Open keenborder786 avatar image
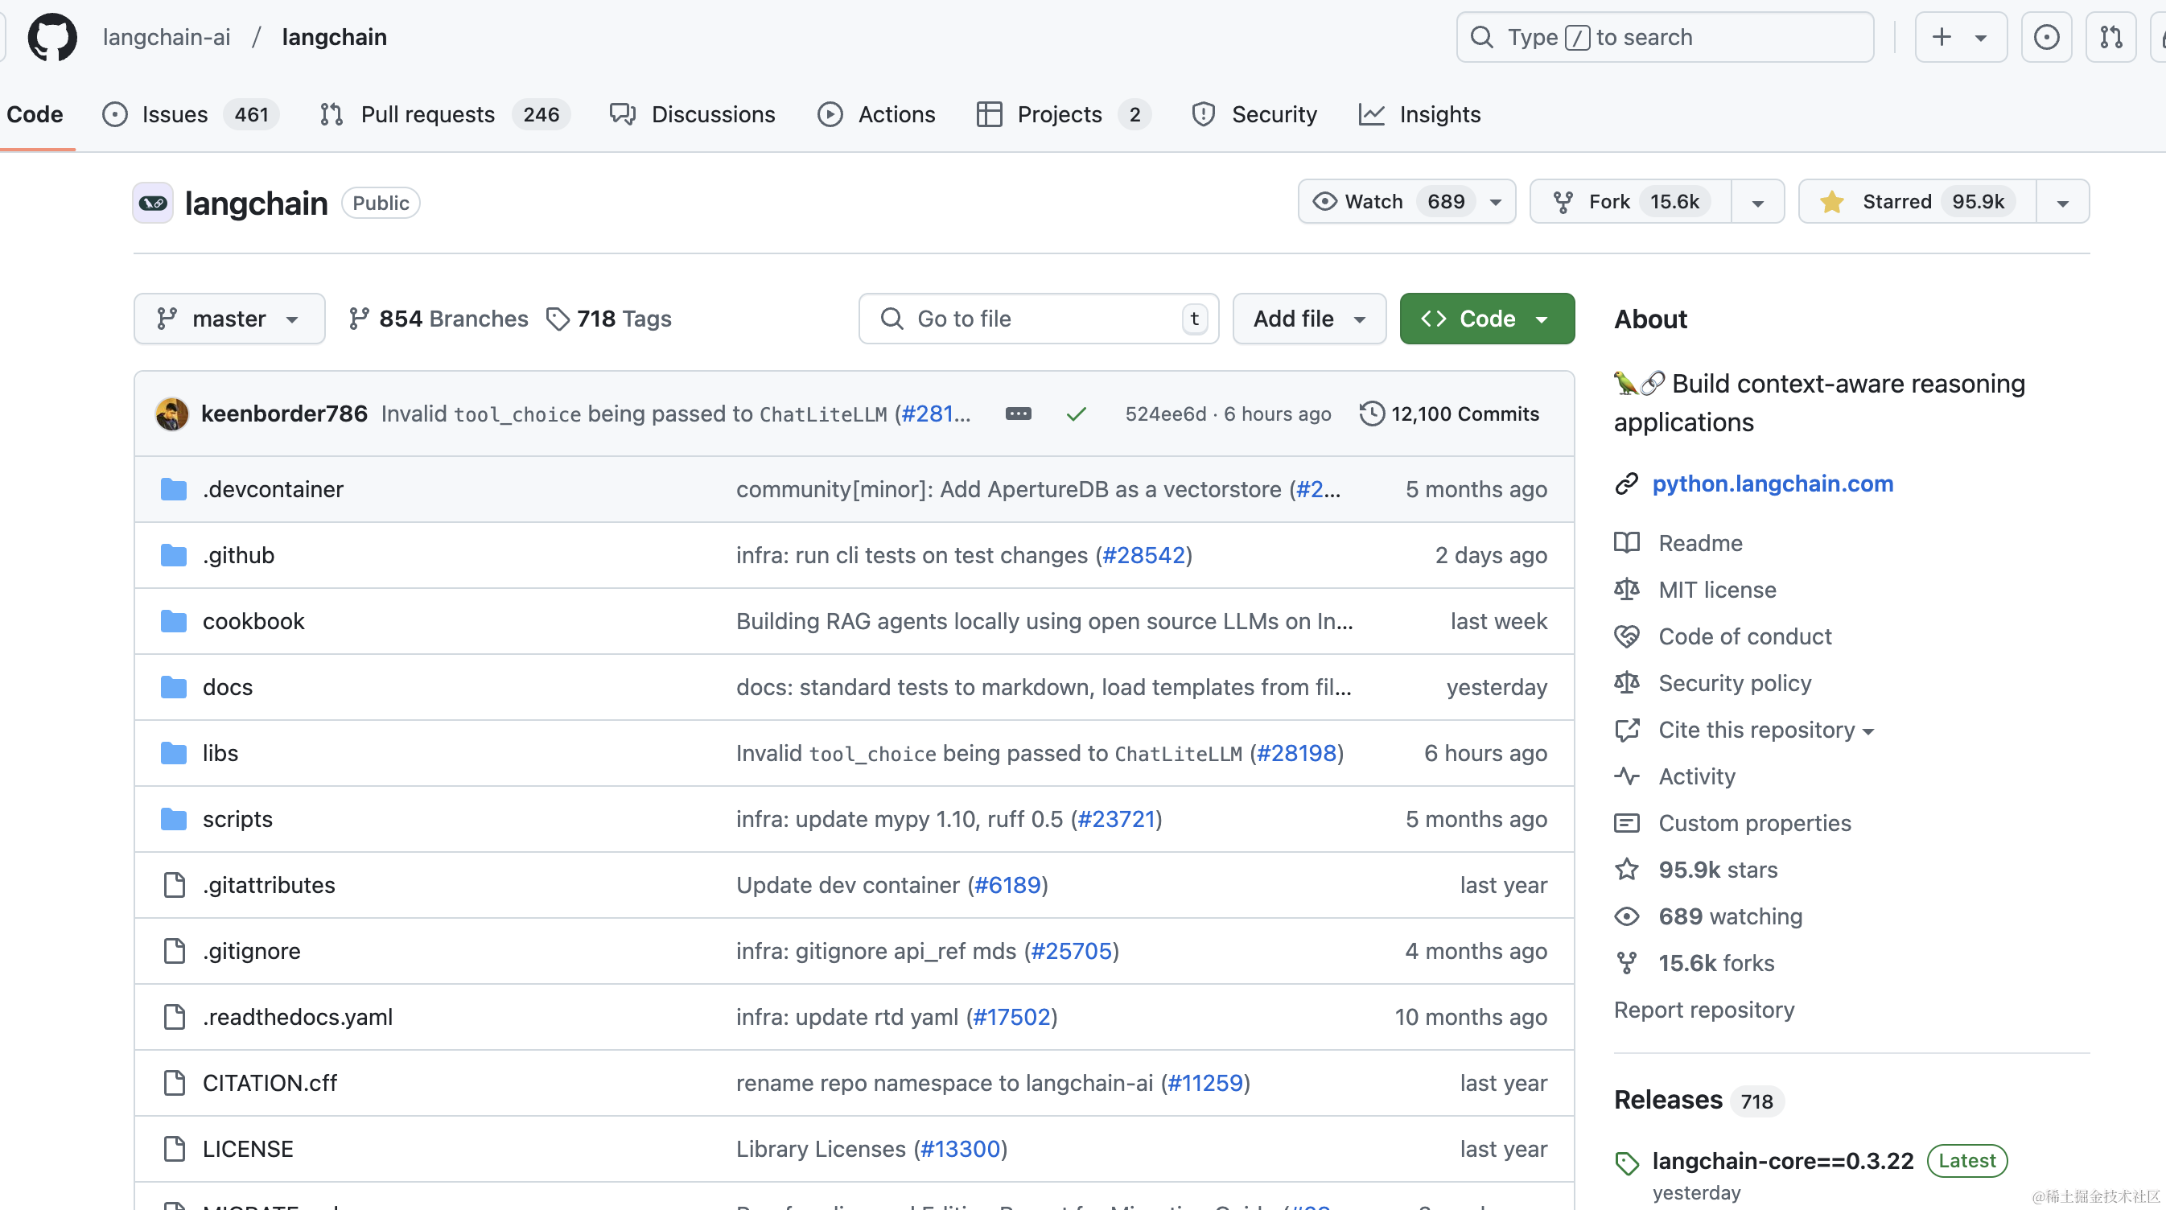 172,414
